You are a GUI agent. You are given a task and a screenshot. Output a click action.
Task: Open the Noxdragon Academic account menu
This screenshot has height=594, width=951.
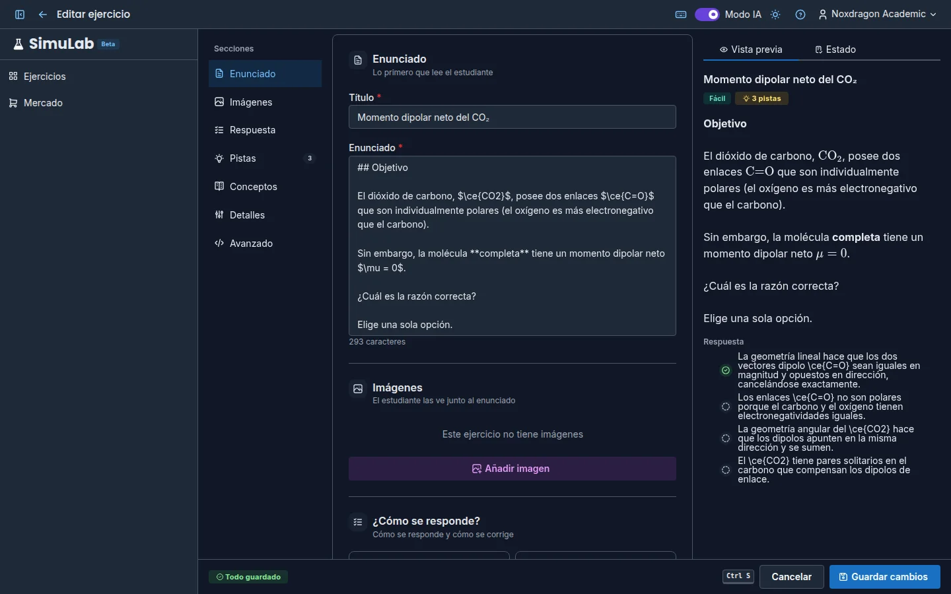pos(878,15)
